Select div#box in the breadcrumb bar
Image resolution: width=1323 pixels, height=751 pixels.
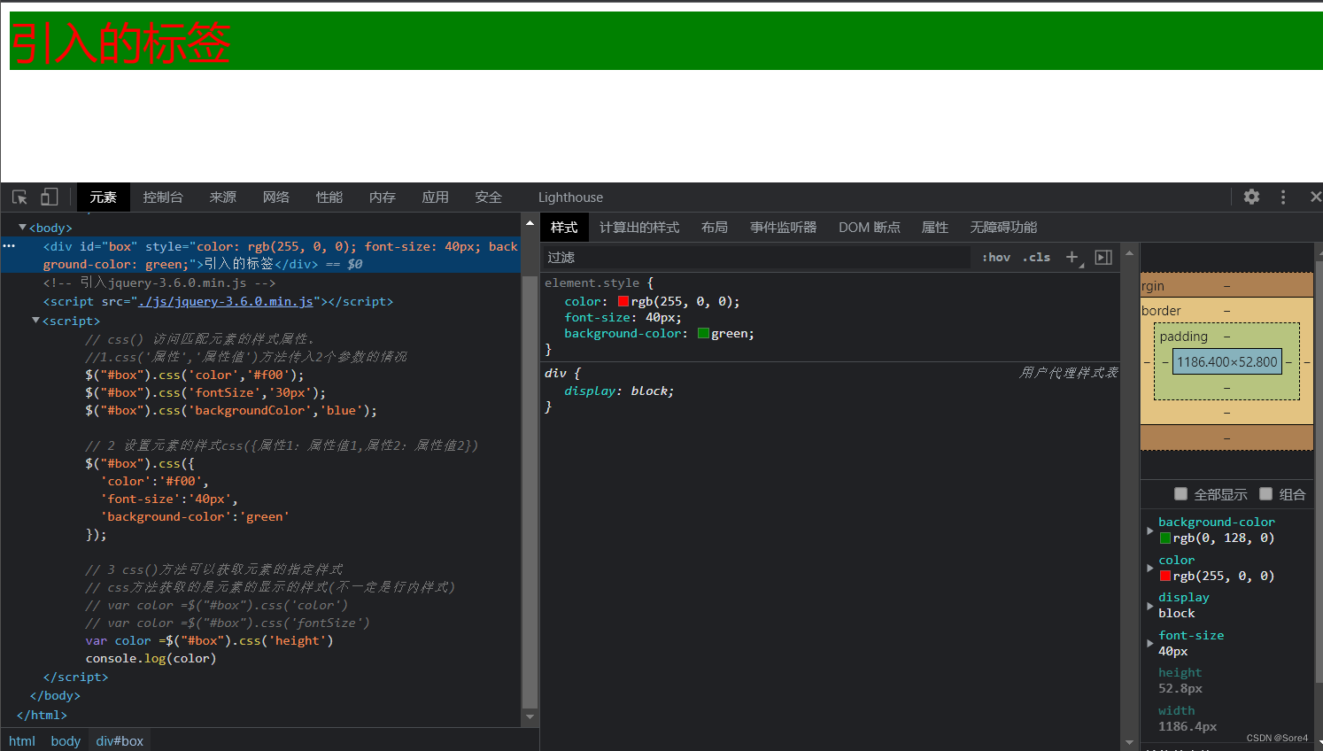click(x=120, y=740)
